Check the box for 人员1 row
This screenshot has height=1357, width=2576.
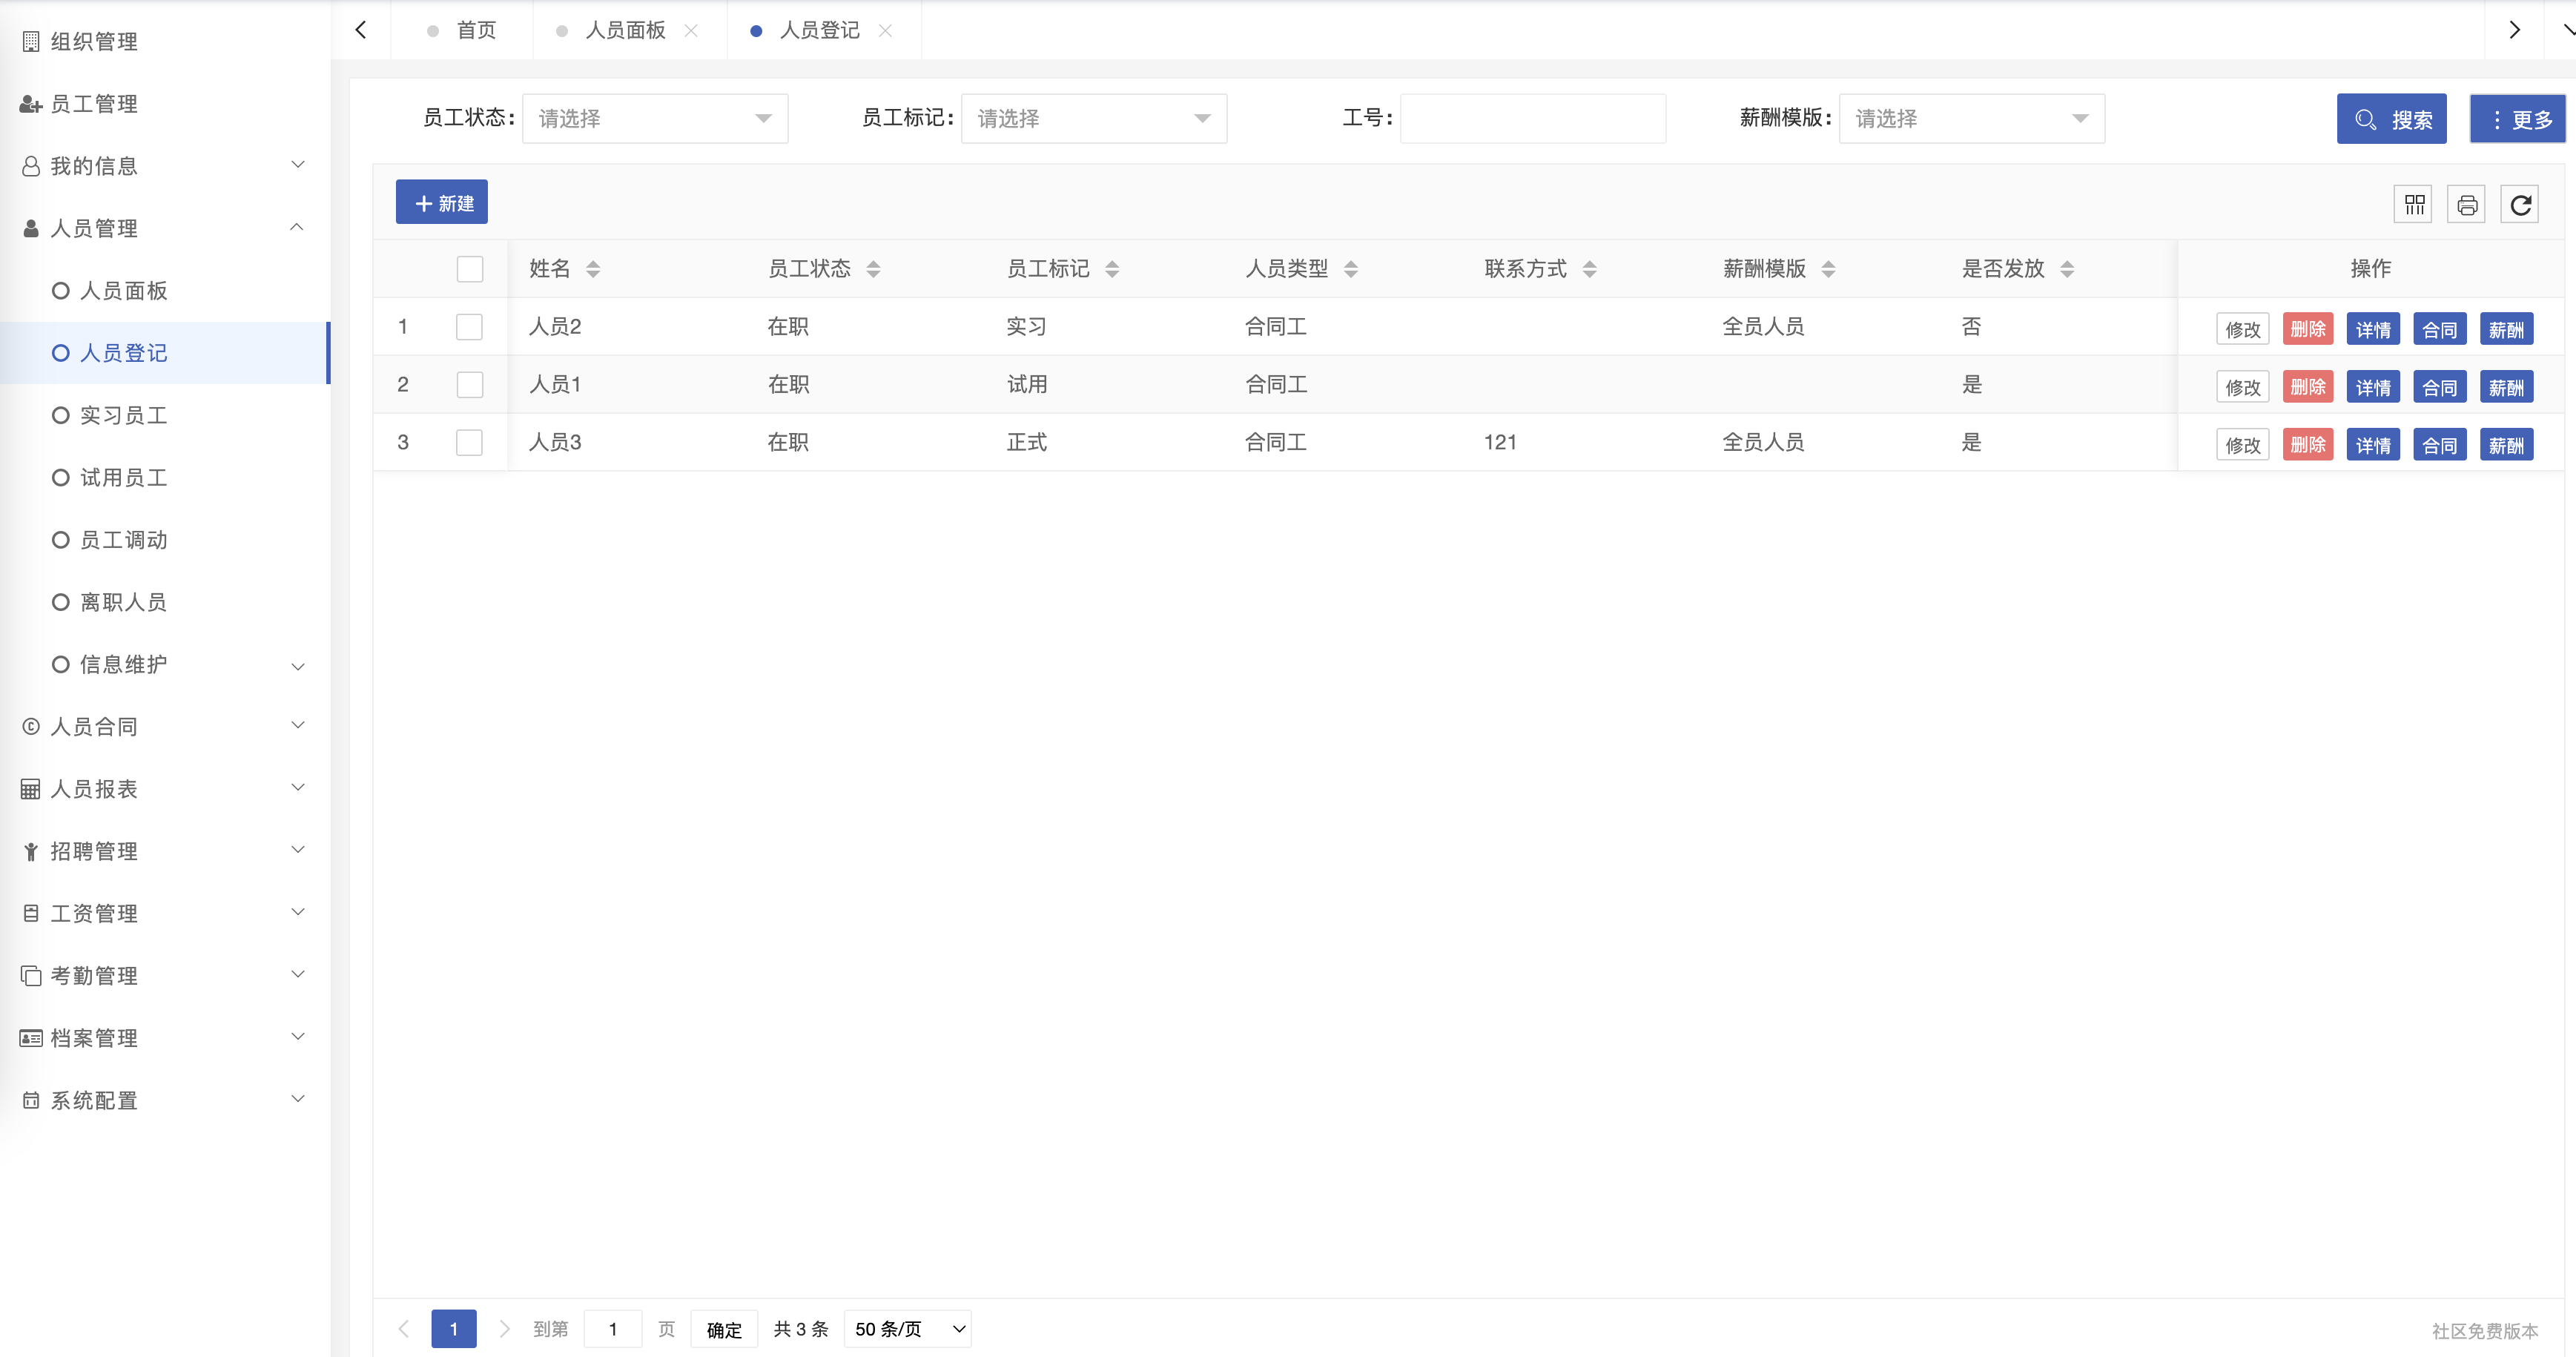coord(470,385)
